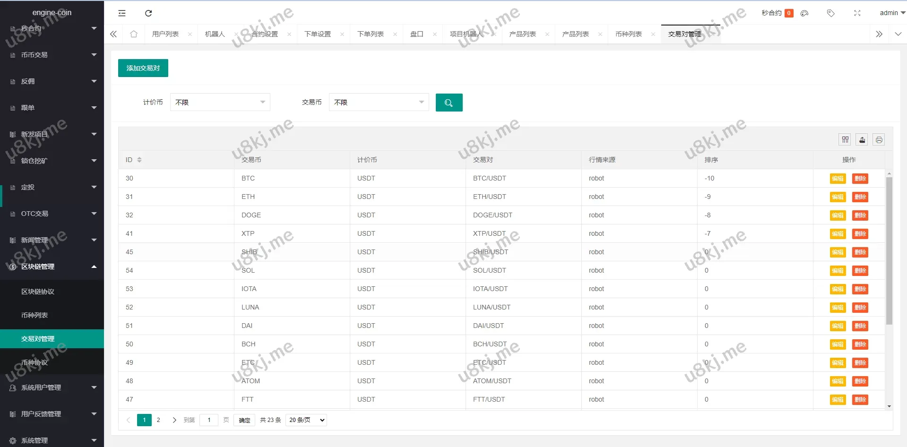Open the column filter grid icon
Viewport: 907px width, 447px height.
[x=845, y=139]
